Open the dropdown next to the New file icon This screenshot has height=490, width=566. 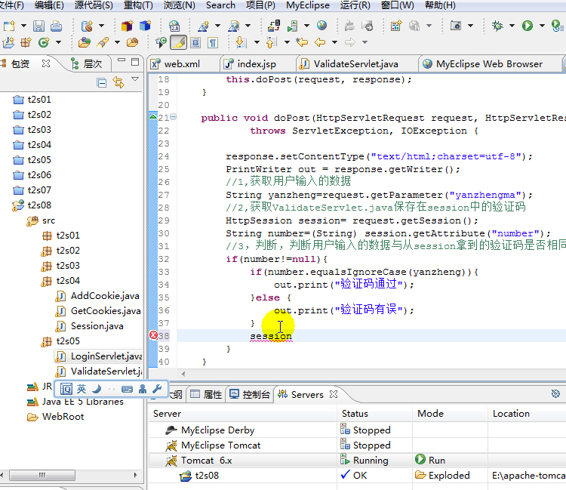(23, 26)
